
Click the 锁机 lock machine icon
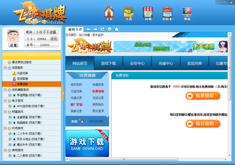(187, 13)
